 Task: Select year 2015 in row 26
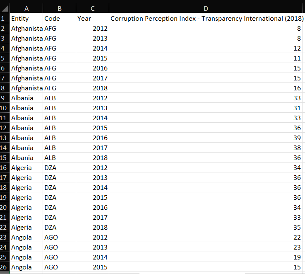pyautogui.click(x=92, y=267)
